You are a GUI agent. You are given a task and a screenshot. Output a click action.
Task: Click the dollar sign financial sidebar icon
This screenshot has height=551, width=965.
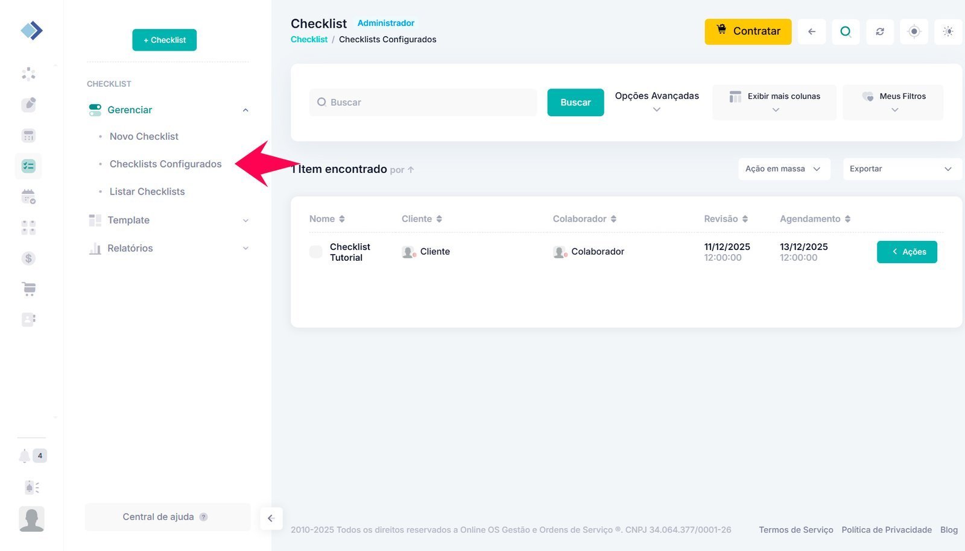pos(28,258)
